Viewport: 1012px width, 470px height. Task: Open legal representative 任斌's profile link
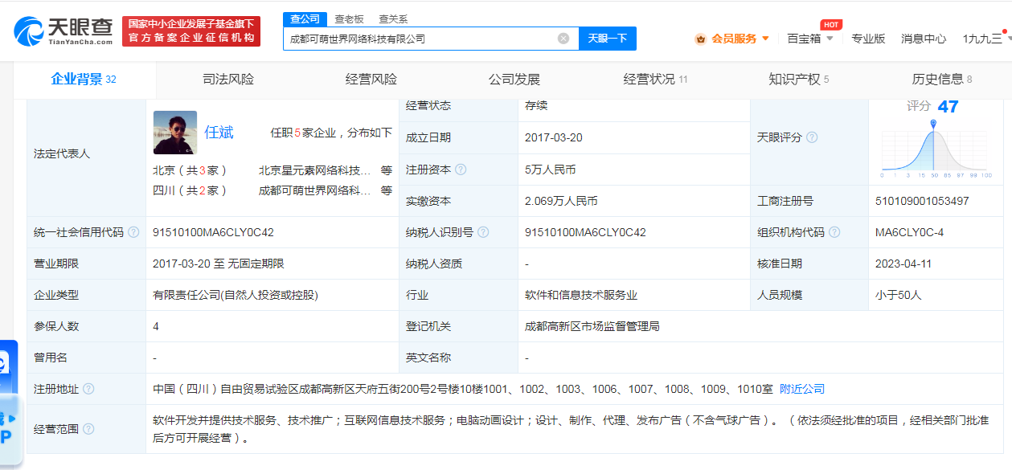[219, 133]
